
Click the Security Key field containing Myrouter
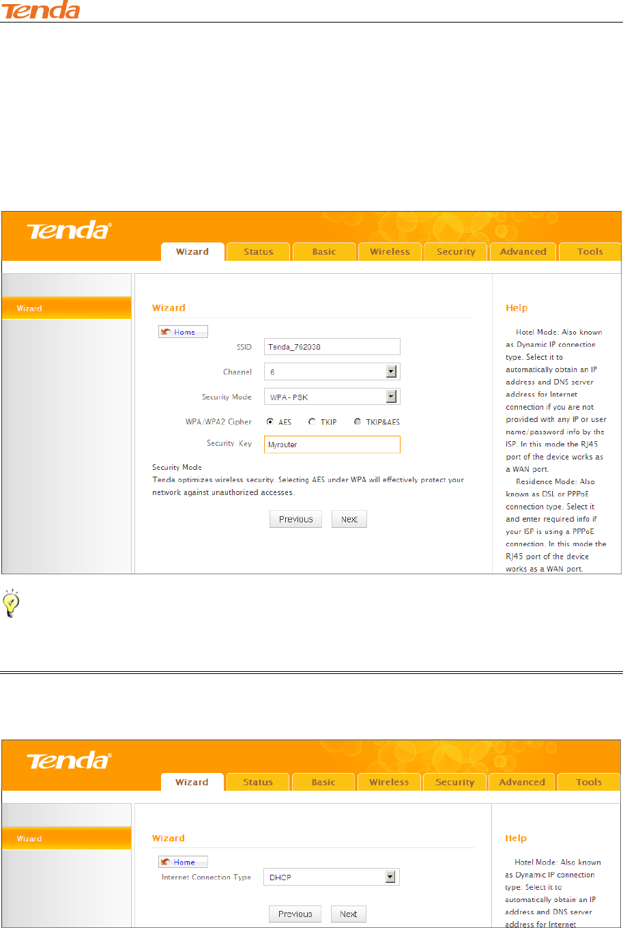pos(332,445)
